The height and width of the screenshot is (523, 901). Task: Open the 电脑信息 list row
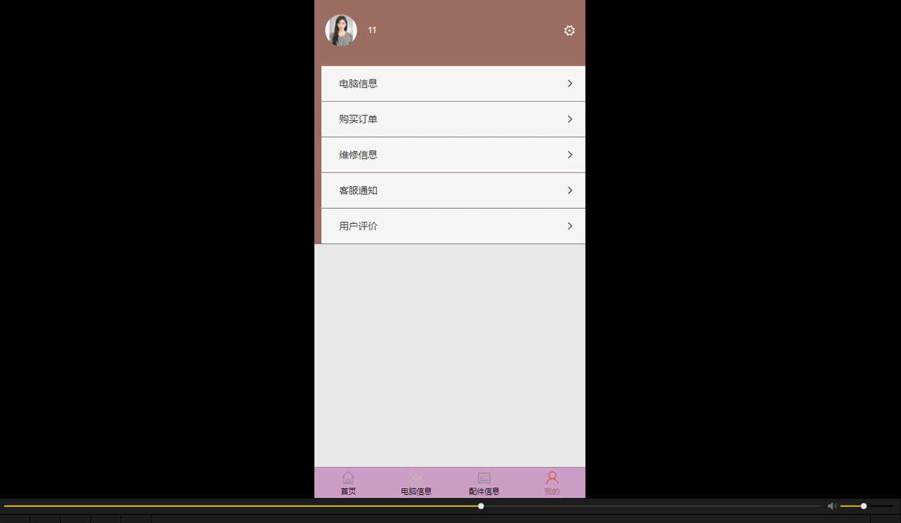(453, 84)
